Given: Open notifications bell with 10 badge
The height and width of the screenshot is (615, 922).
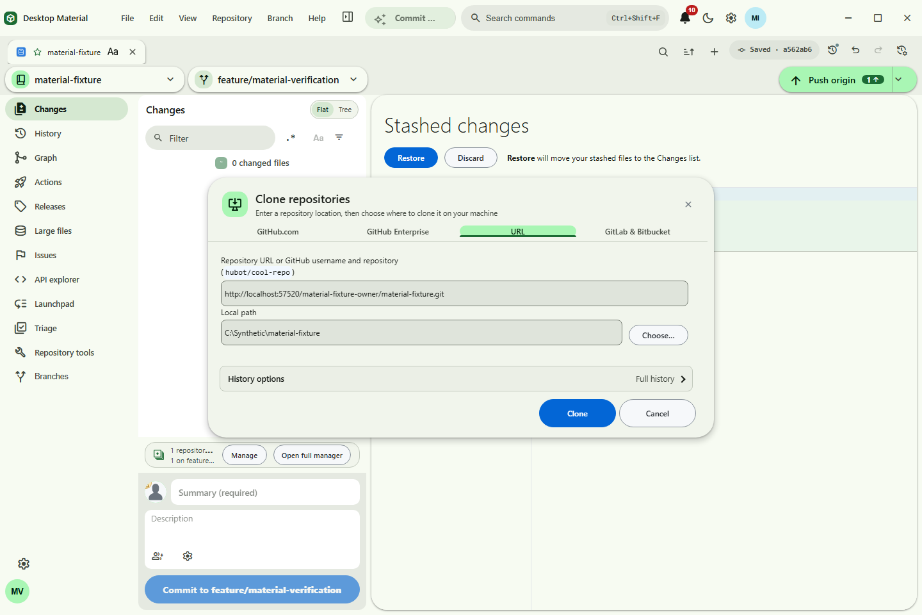Looking at the screenshot, I should pos(686,17).
